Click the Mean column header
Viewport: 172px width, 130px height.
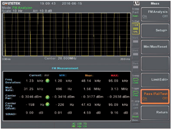pyautogui.click(x=89, y=75)
